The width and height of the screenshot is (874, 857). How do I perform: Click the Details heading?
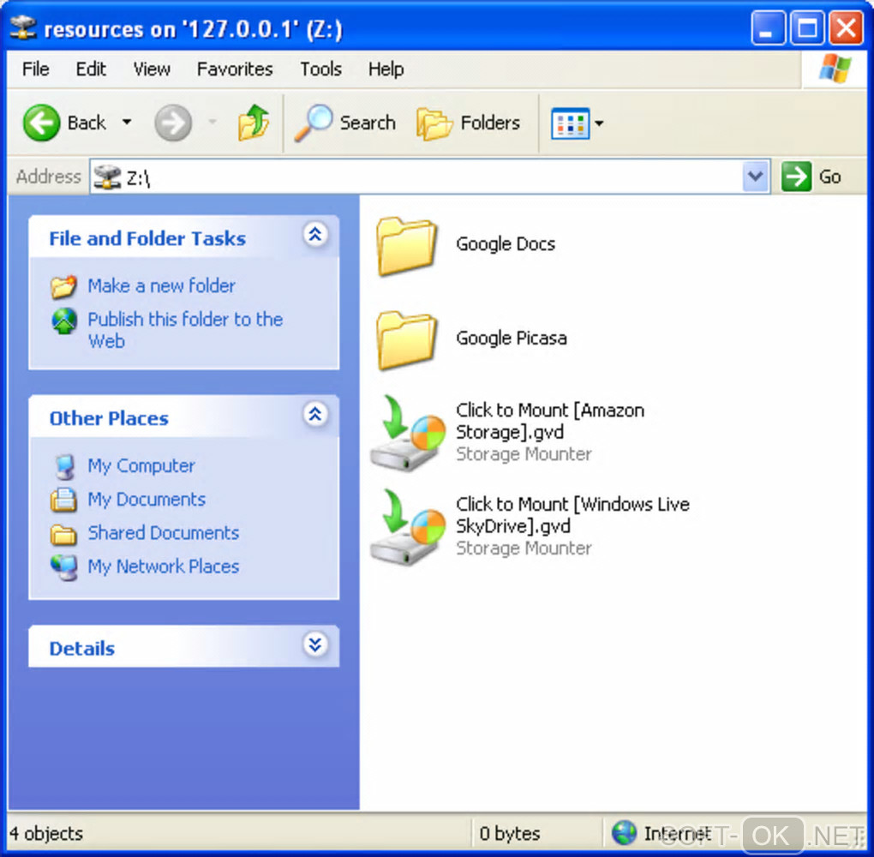(x=82, y=649)
